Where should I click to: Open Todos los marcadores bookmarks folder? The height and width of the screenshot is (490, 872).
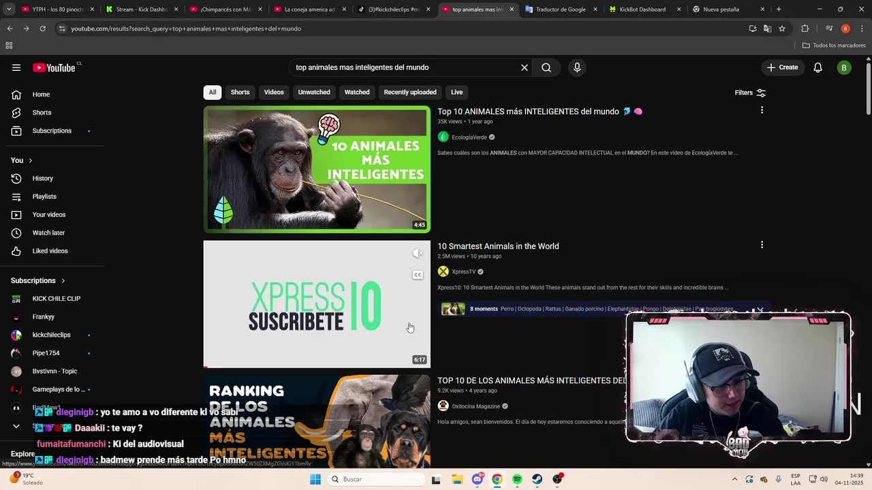coord(834,46)
